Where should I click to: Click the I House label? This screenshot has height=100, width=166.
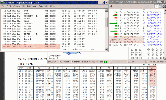pos(114,42)
